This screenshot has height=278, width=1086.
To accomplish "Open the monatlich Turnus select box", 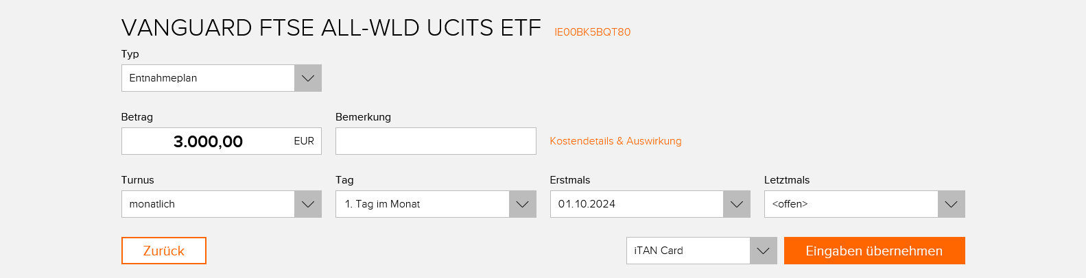I will pos(208,204).
